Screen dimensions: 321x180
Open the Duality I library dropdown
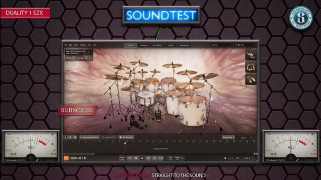click(x=222, y=45)
